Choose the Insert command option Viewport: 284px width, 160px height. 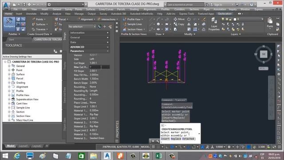pyautogui.click(x=165, y=139)
